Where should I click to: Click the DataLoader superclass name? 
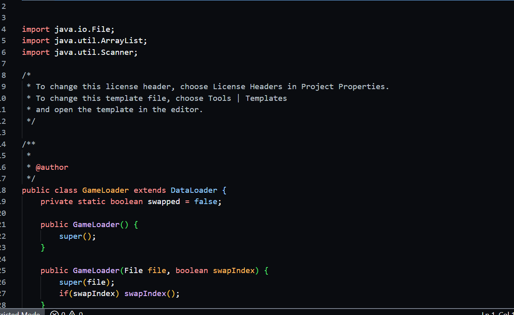pos(194,190)
